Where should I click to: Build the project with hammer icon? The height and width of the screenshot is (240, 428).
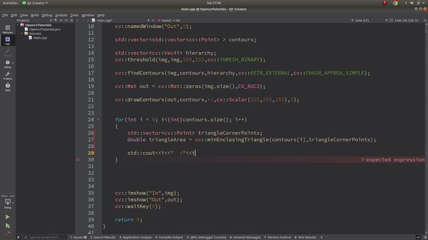pos(7,233)
